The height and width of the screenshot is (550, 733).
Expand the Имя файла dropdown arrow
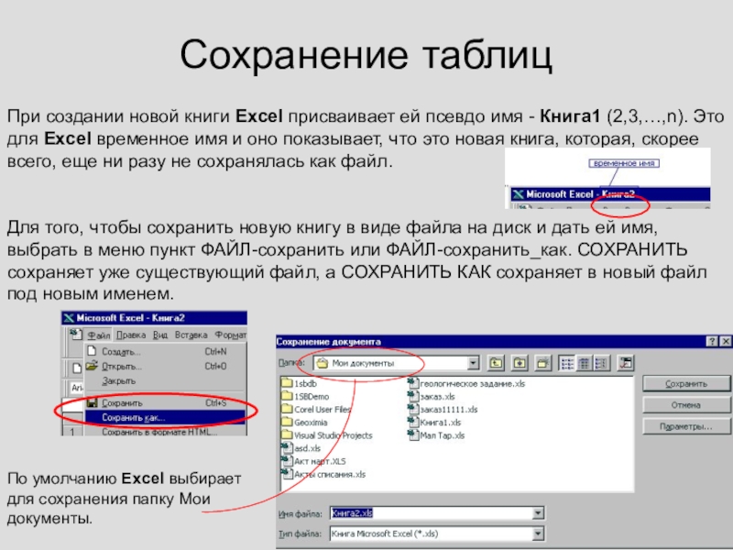pos(538,513)
